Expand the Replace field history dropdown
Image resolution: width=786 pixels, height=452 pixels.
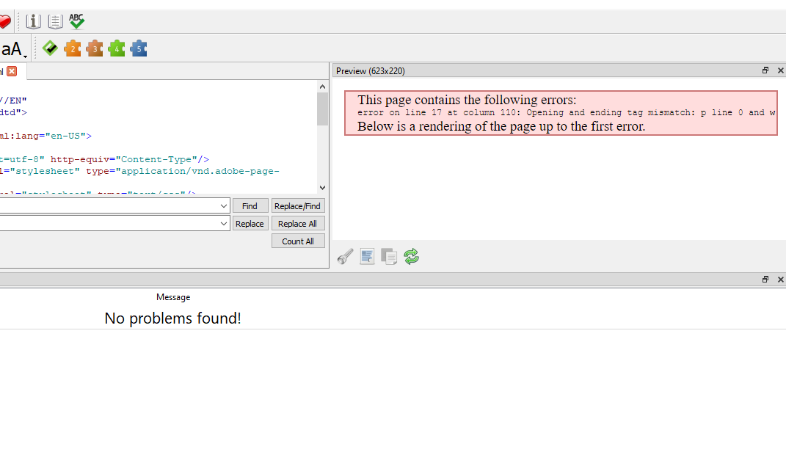(x=224, y=224)
